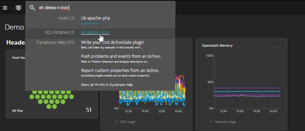
Task: Click the host count 51
Action: (x=89, y=110)
